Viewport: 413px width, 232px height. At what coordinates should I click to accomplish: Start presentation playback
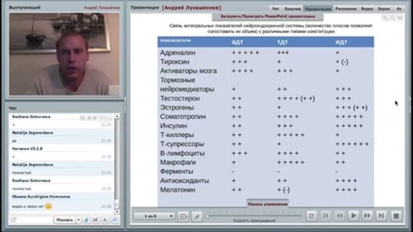coord(354,216)
